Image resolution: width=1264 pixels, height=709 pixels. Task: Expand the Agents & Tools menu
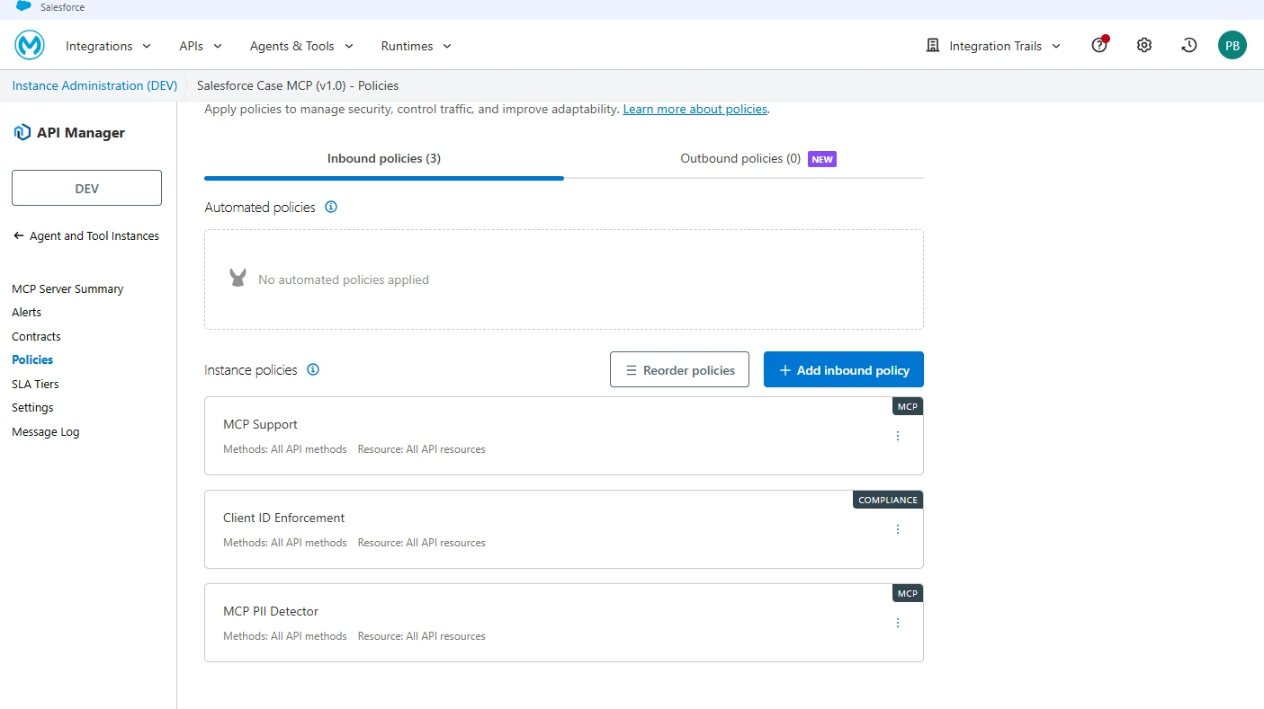302,46
